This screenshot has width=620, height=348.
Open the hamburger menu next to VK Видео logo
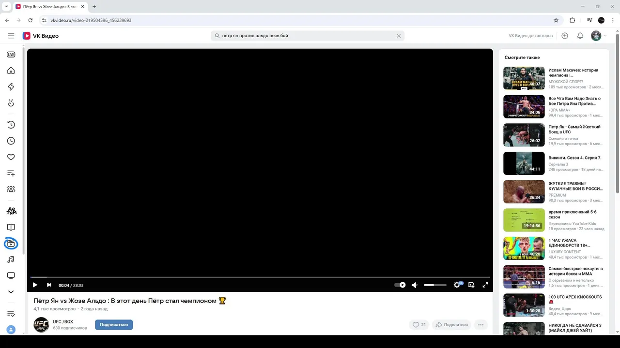[x=11, y=36]
